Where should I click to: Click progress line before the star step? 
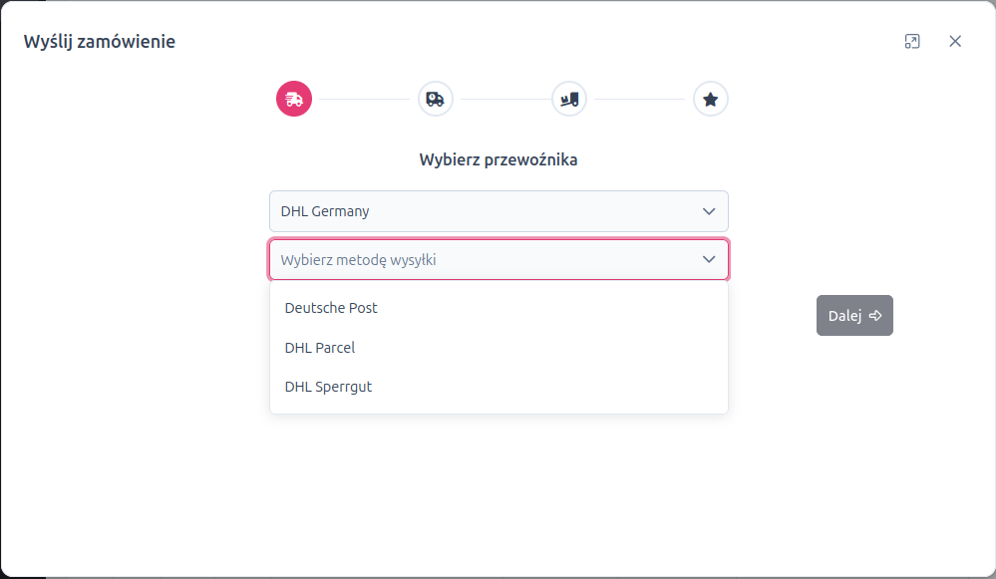(x=640, y=99)
